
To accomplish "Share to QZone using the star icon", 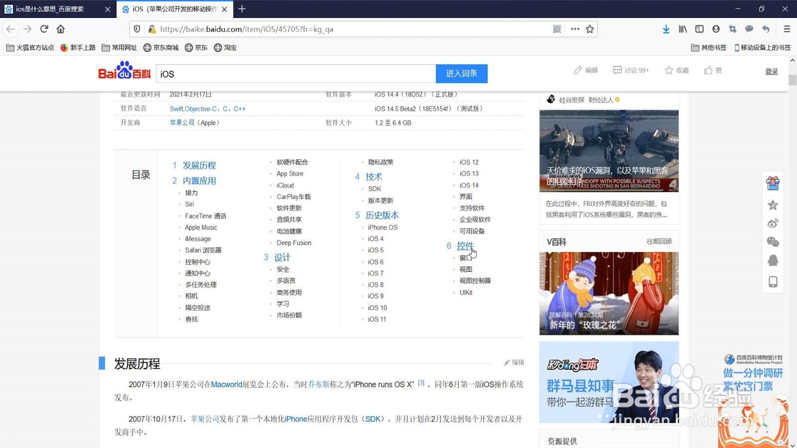I will [773, 205].
